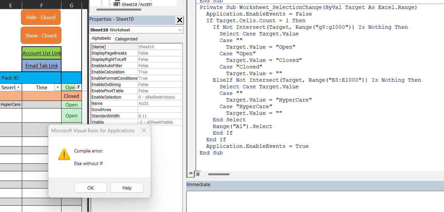Viewport: 444px width, 212px height.
Task: Click inside the Immediate window
Action: (314, 198)
